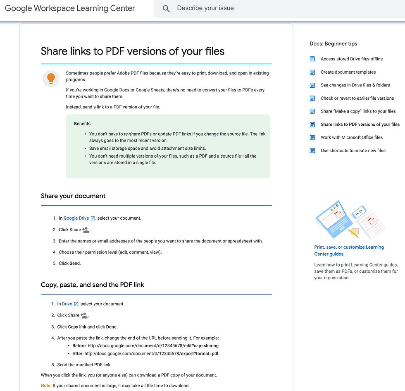Click doc icon beside 'Share "Make a copy" links'
Viewport: 405px width, 391px height.
pyautogui.click(x=312, y=111)
